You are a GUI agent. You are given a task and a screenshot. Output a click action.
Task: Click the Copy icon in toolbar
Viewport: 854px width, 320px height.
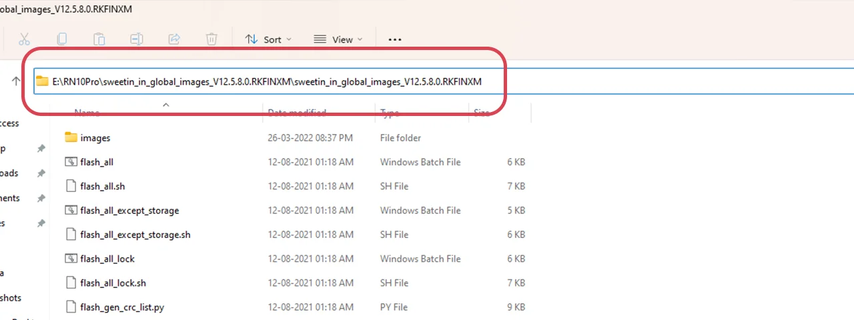(62, 39)
